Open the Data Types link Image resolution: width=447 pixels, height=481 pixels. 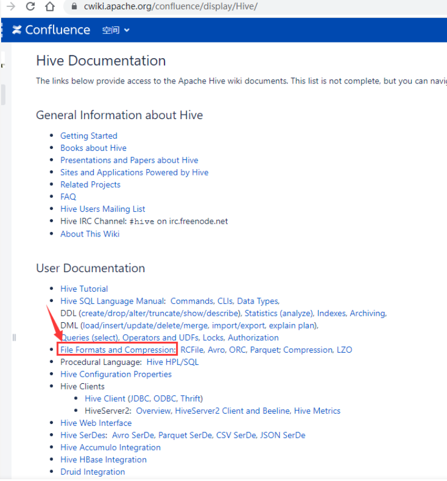pyautogui.click(x=258, y=301)
